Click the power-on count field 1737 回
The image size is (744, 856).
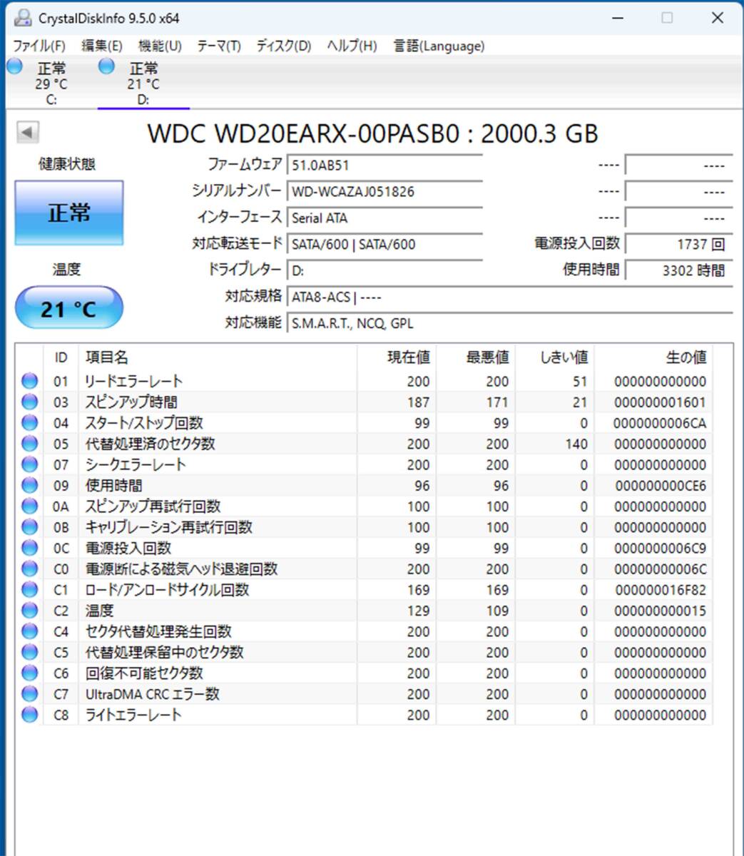[679, 244]
